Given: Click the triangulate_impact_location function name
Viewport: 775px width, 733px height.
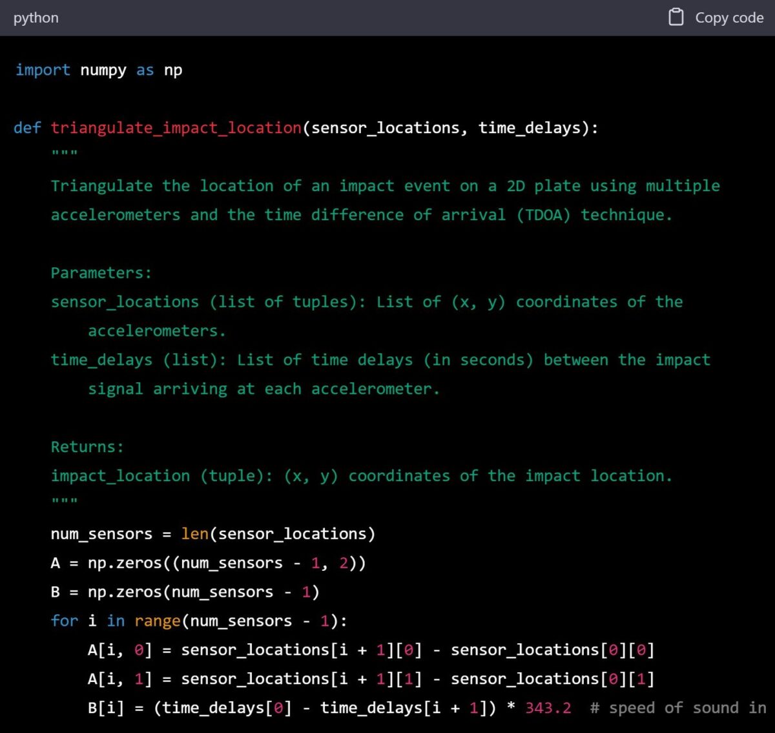Looking at the screenshot, I should (x=176, y=128).
